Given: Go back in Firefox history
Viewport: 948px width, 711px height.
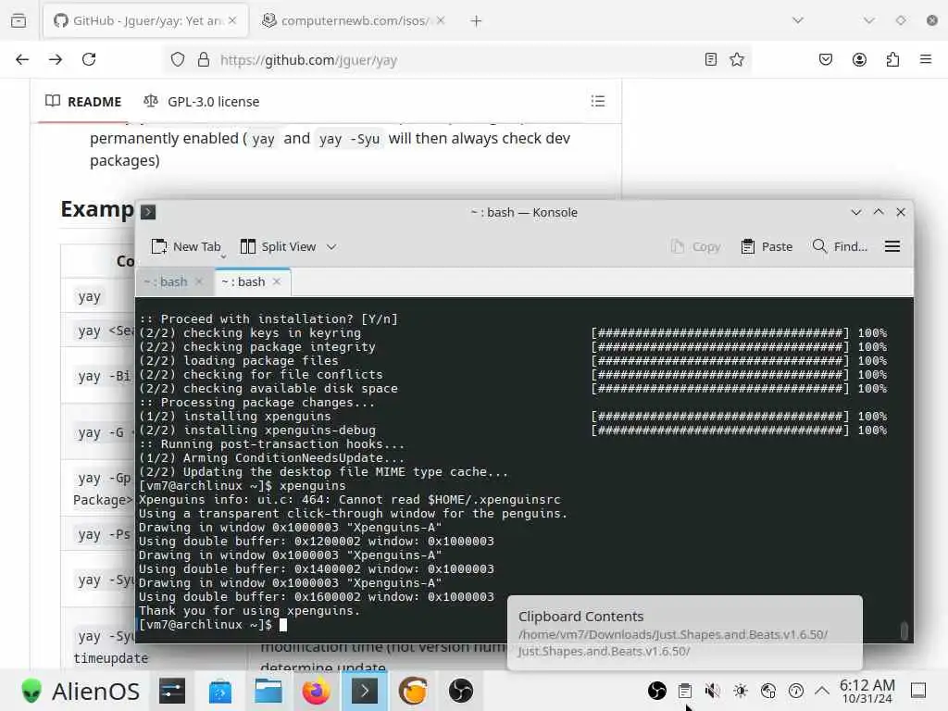Looking at the screenshot, I should 22,59.
